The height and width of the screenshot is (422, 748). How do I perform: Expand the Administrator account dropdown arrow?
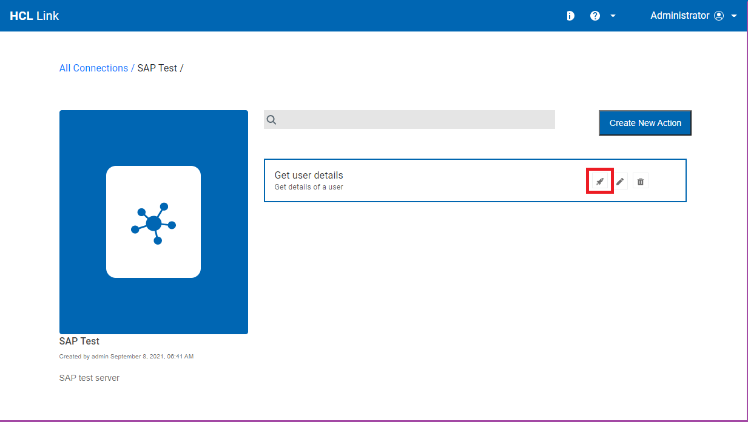(734, 16)
